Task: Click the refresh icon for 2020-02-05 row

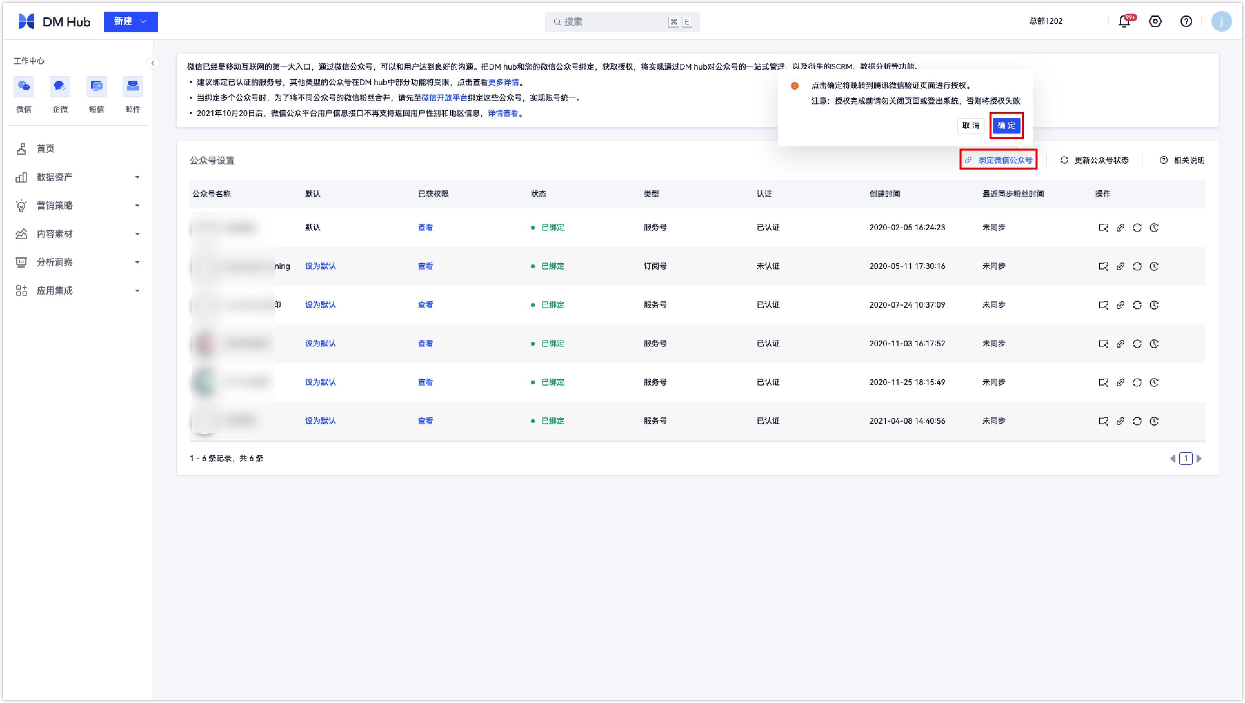Action: click(x=1137, y=228)
